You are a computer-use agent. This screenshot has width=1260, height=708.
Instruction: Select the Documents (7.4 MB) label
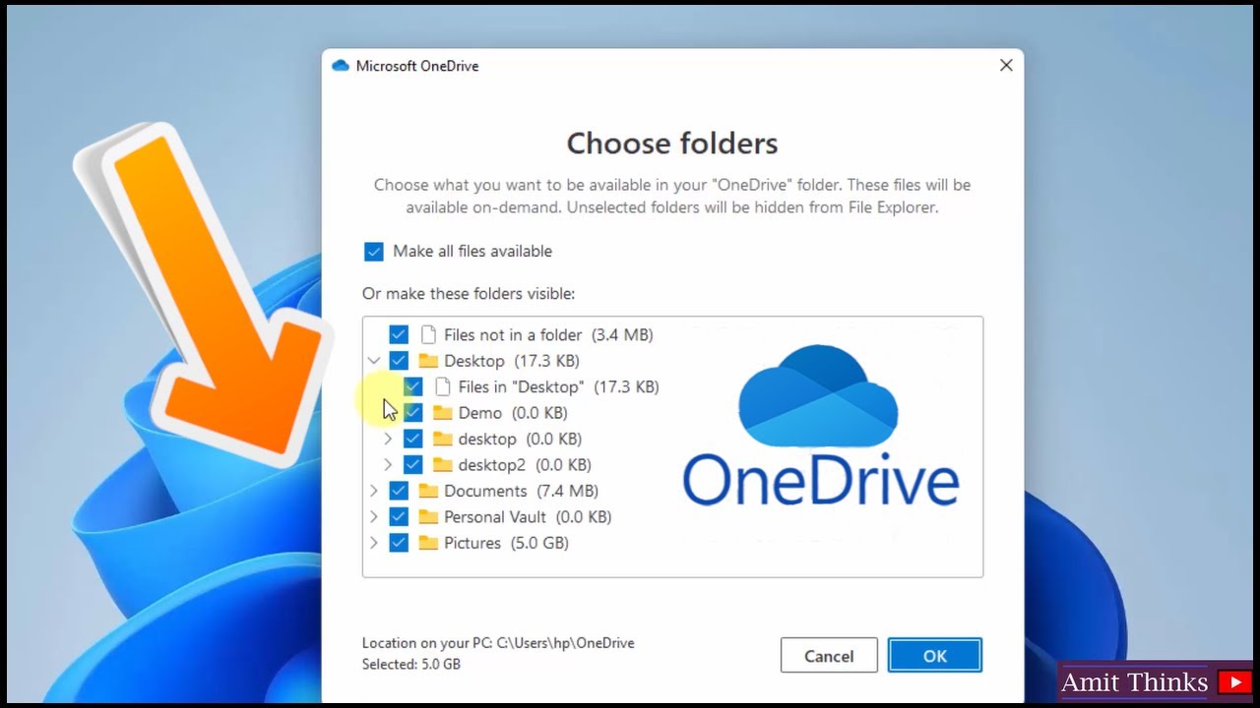(521, 491)
